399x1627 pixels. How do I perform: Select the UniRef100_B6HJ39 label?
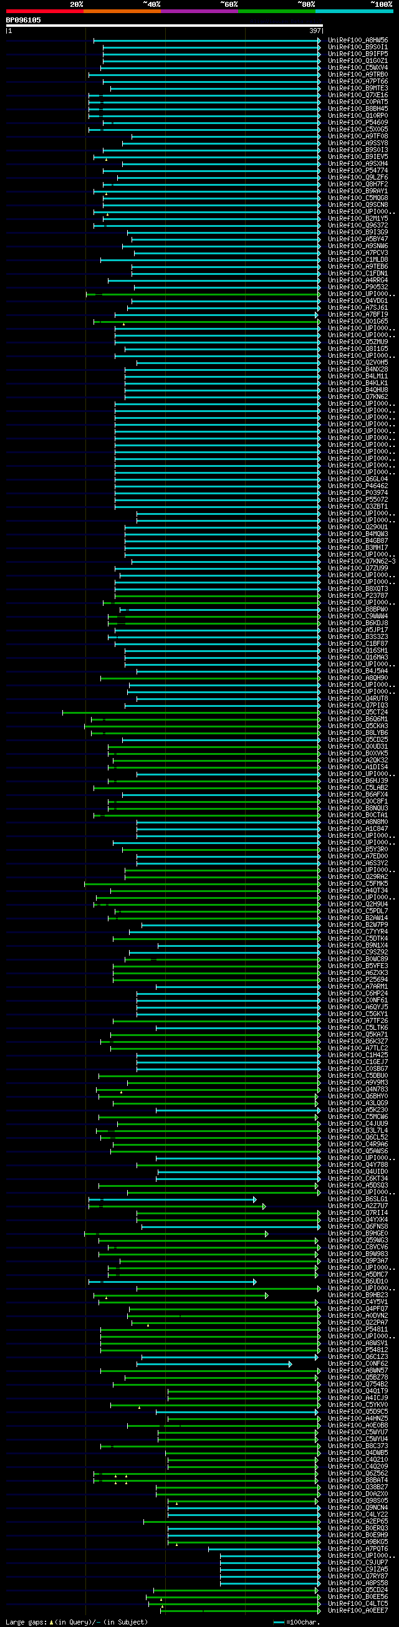[x=358, y=781]
